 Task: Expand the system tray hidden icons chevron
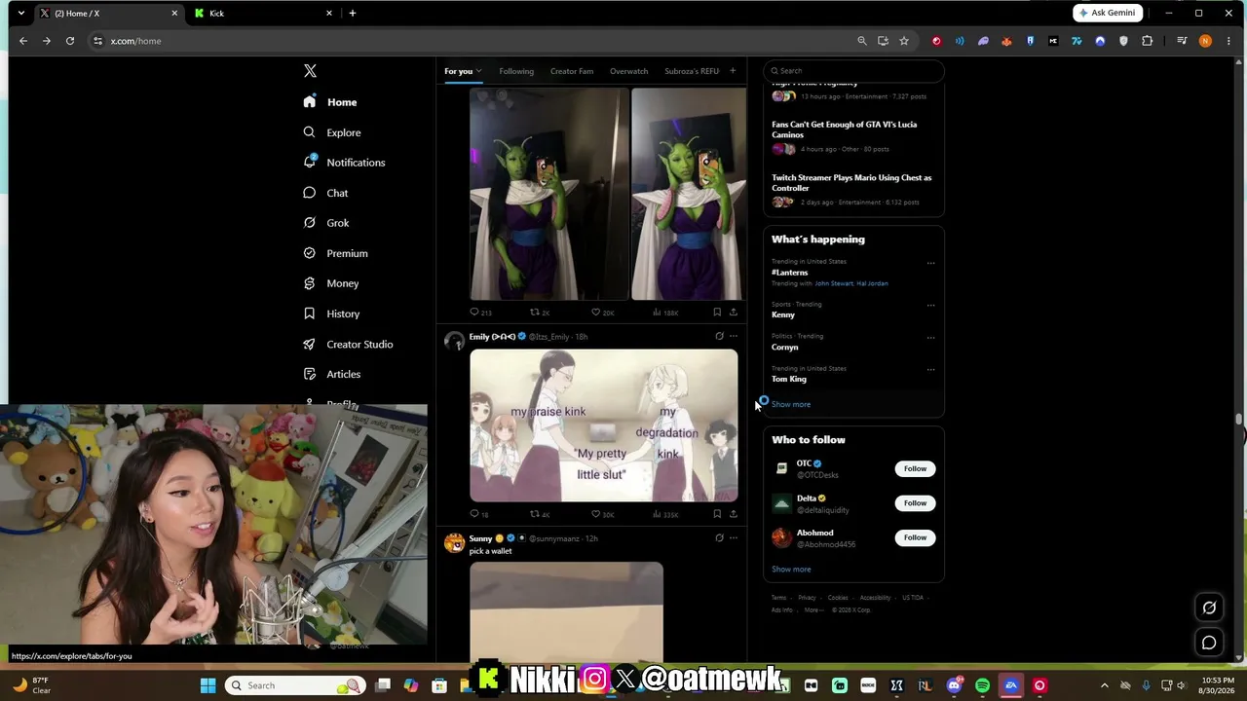point(1104,685)
